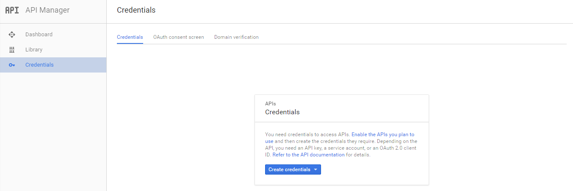Image resolution: width=573 pixels, height=191 pixels.
Task: Click the Dashboard diamond icon in sidebar
Action: (x=12, y=35)
